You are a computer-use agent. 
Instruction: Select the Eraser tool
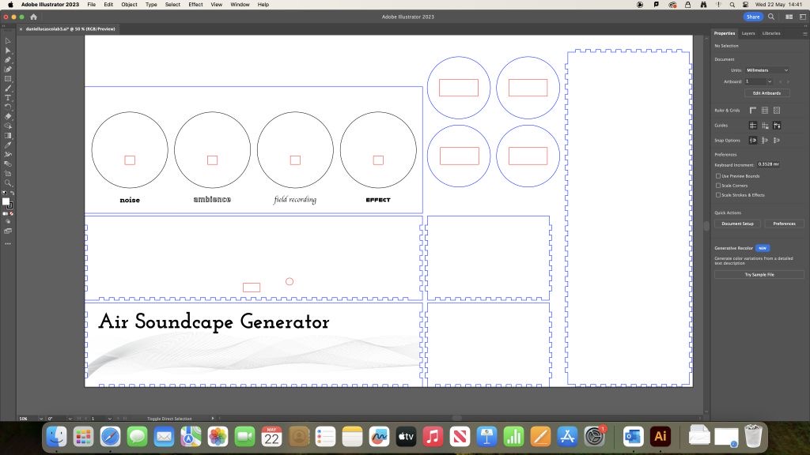[x=8, y=117]
